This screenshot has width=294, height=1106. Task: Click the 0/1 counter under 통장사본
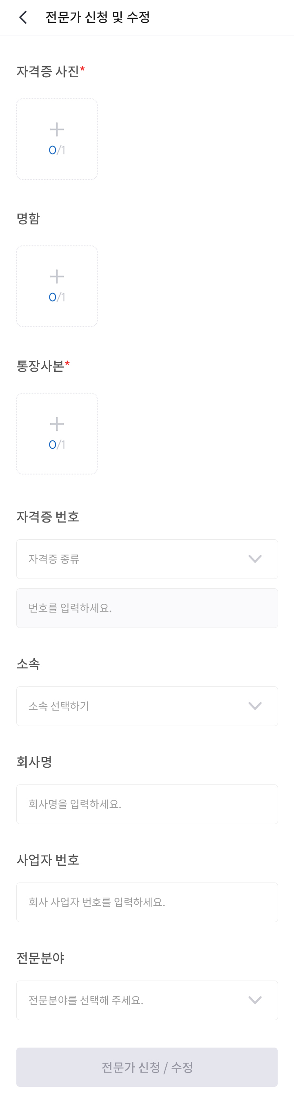point(57,445)
